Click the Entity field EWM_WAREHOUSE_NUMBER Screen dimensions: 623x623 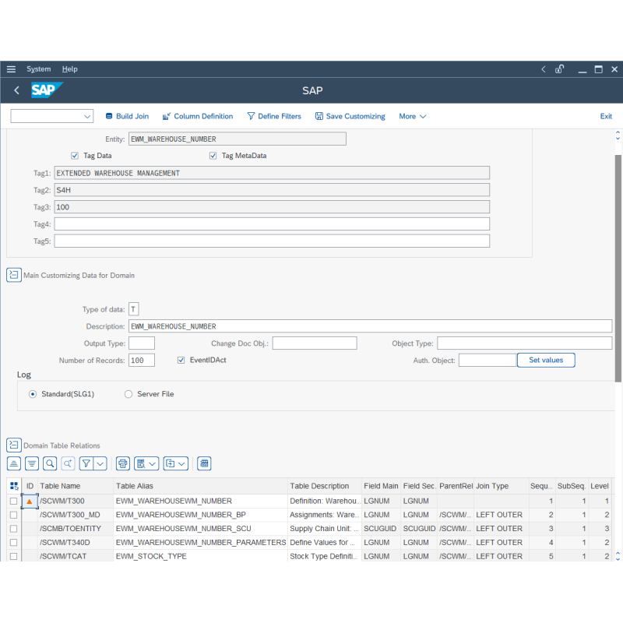(x=238, y=139)
